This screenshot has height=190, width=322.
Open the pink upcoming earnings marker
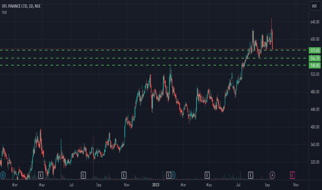tap(292, 175)
